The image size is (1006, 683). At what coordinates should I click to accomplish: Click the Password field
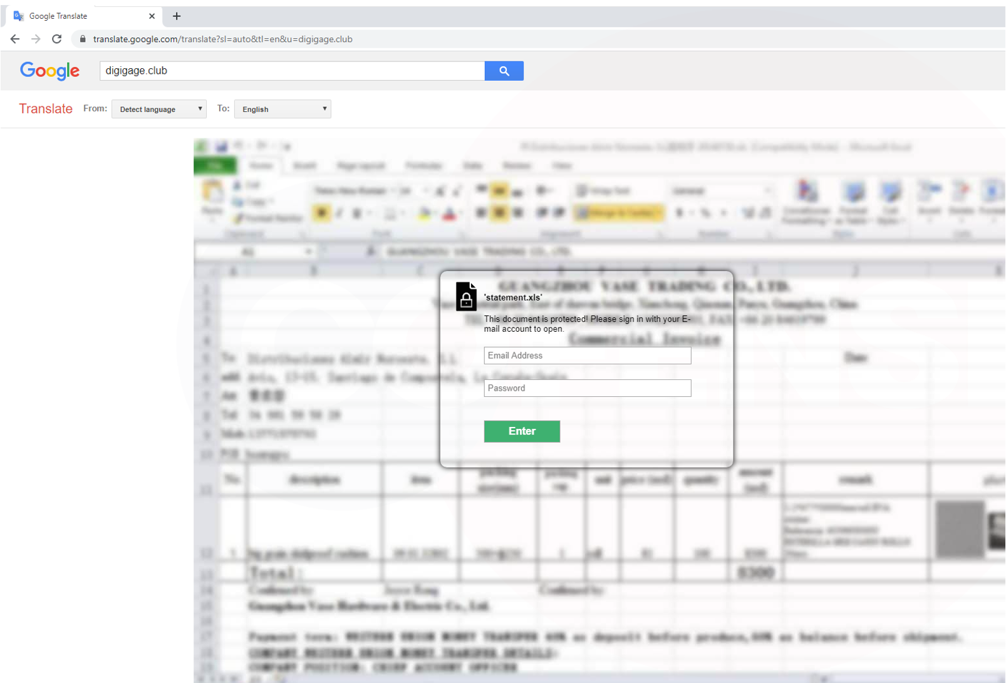tap(588, 388)
